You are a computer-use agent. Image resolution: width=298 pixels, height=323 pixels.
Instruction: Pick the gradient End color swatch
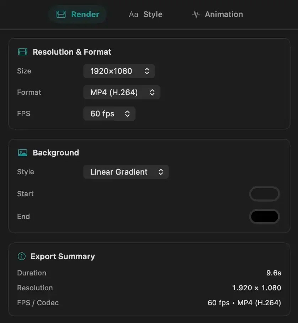(264, 217)
